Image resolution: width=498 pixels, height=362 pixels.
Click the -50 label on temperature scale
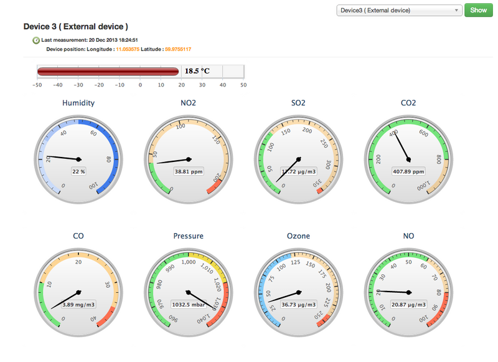(37, 85)
